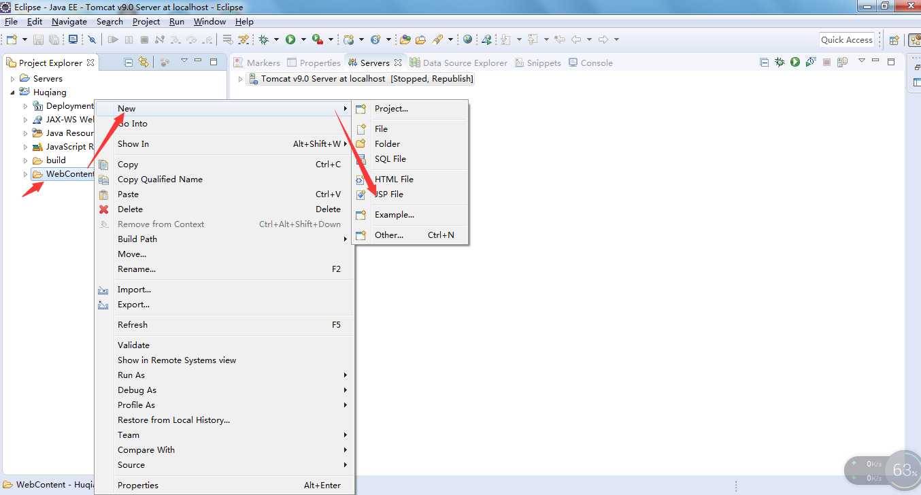Image resolution: width=921 pixels, height=495 pixels.
Task: Click Delete in the context menu
Action: [x=224, y=209]
